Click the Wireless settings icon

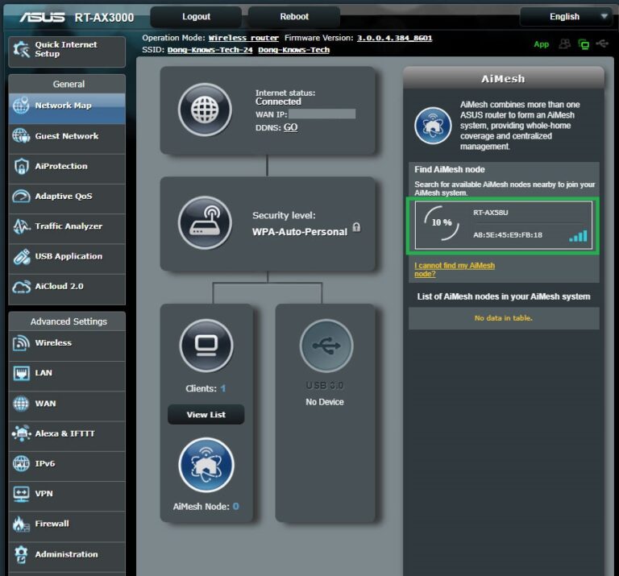[x=21, y=343]
